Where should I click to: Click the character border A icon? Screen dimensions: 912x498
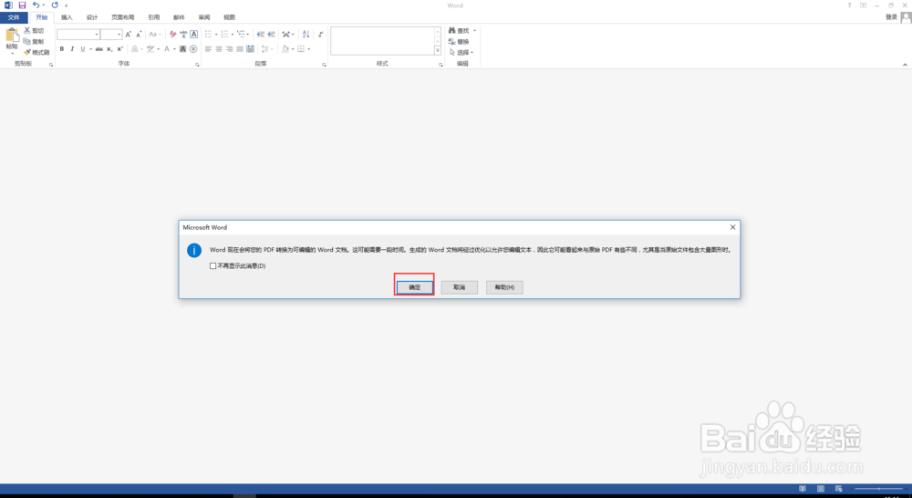click(x=193, y=35)
